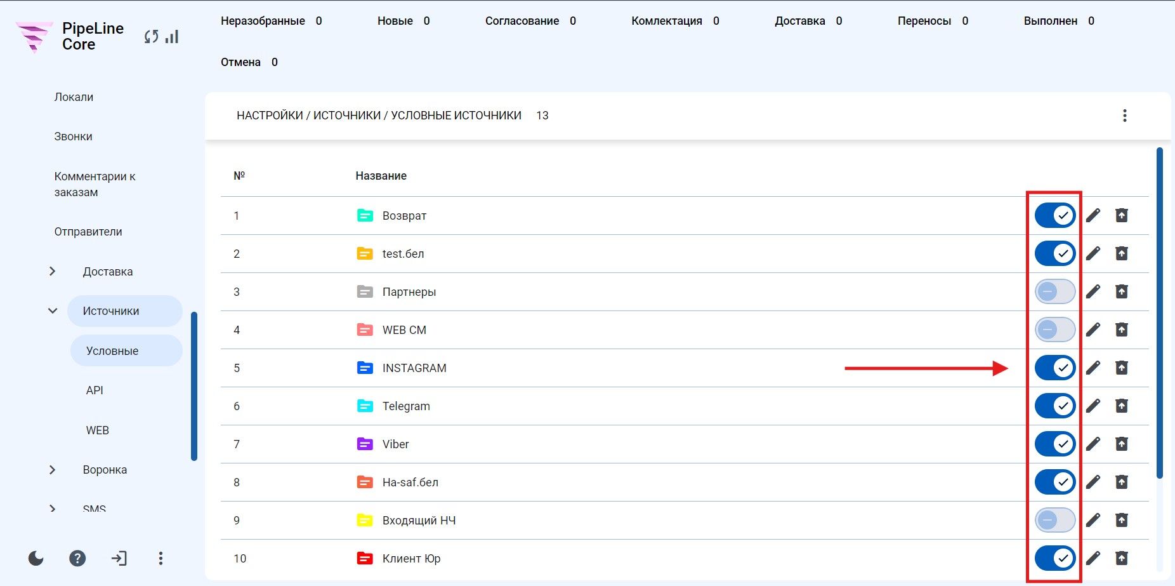Enable the Партнеры source toggle

click(x=1055, y=292)
